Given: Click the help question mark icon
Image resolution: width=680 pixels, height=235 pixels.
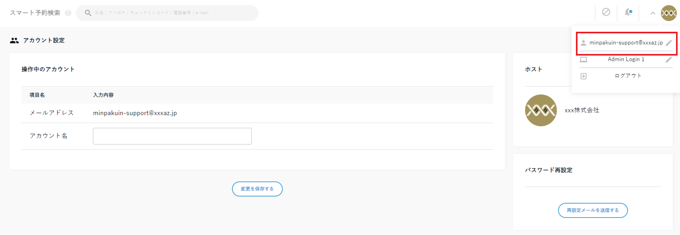Looking at the screenshot, I should point(68,13).
